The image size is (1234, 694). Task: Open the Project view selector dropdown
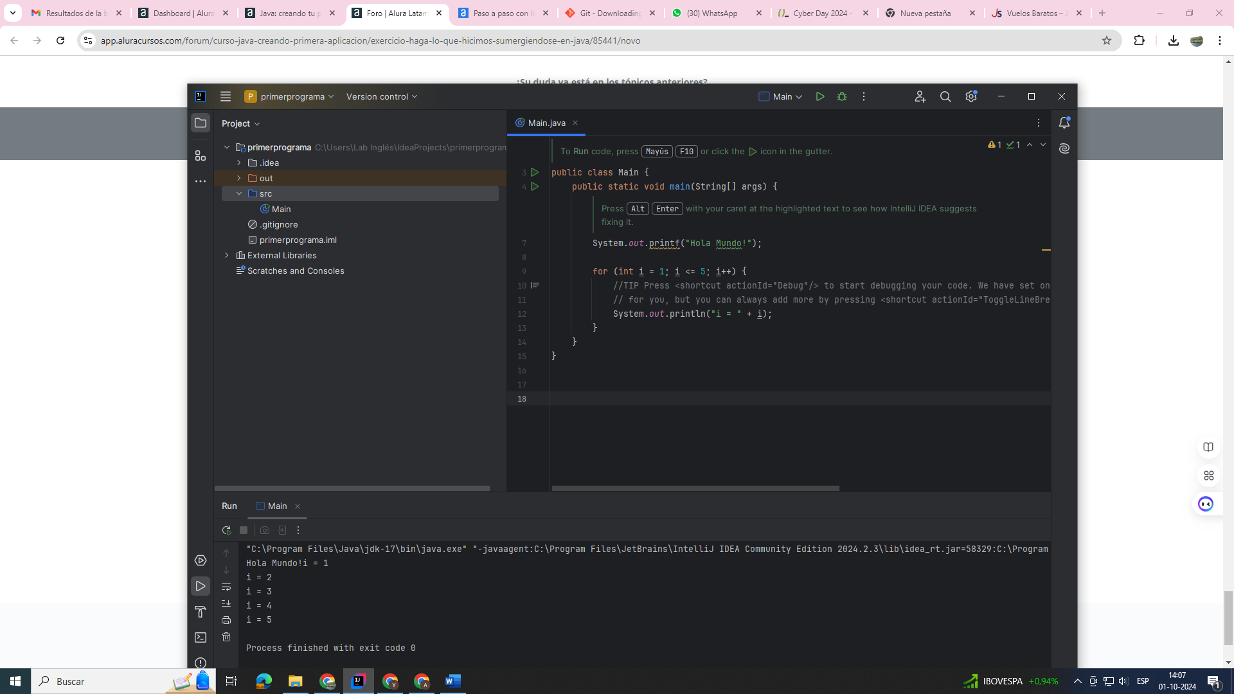point(241,123)
